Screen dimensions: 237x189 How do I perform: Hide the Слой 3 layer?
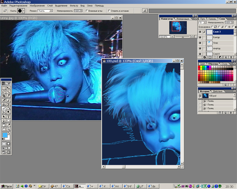(200, 32)
